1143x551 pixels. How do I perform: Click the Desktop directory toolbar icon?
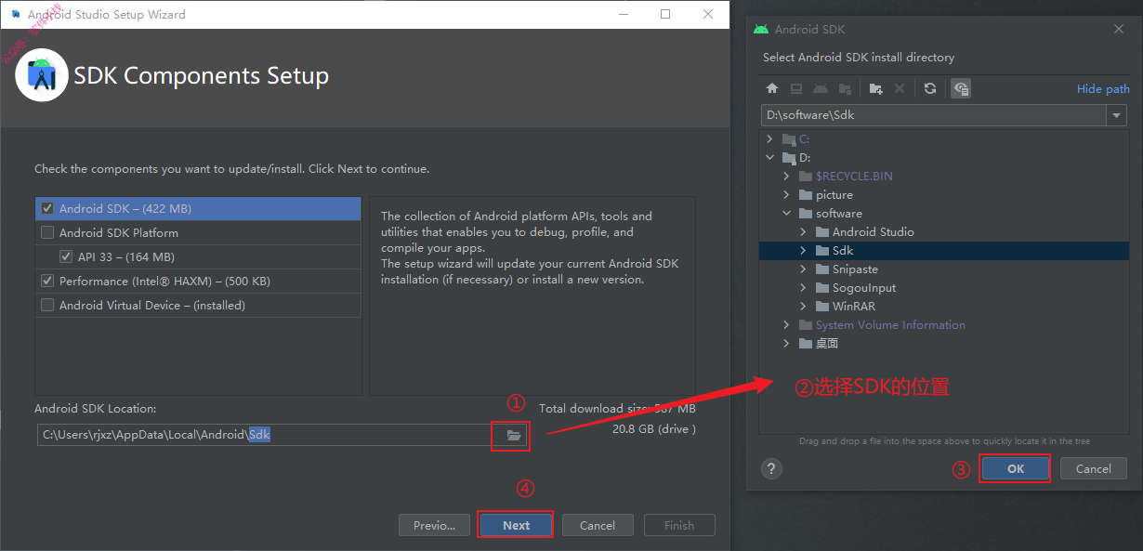[x=796, y=88]
